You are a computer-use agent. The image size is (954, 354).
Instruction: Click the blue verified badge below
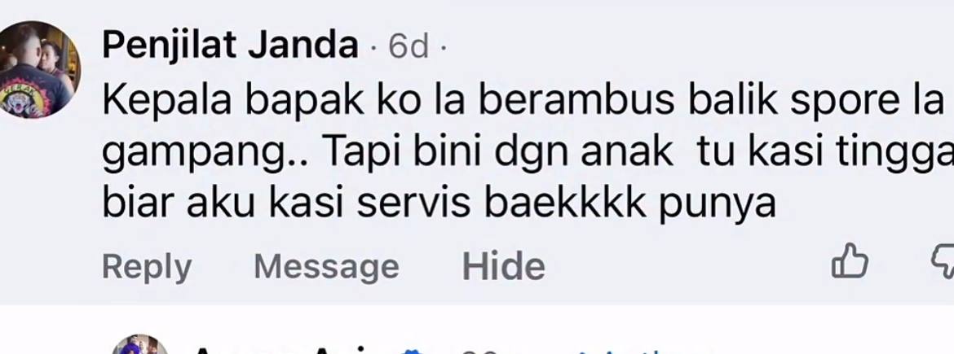click(x=412, y=351)
